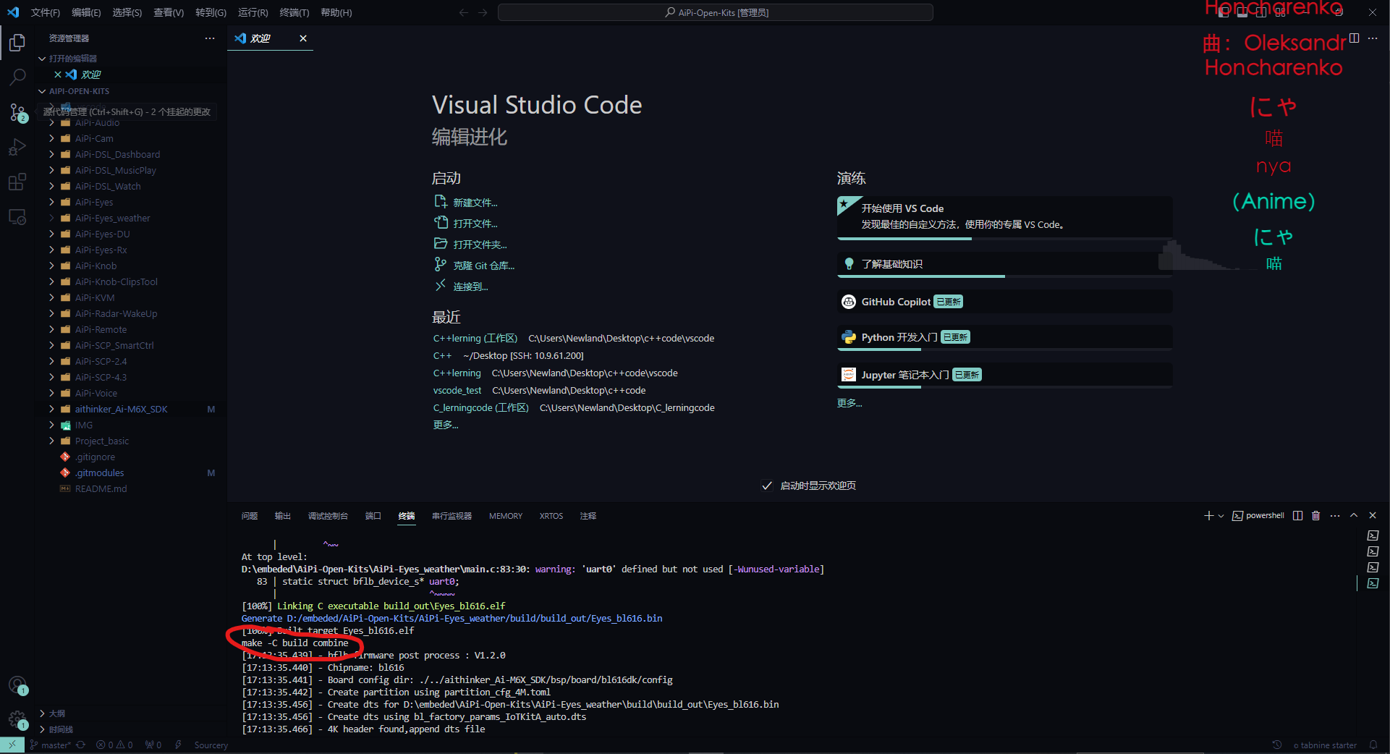Open recent C++ SSH Desktop workspace
The image size is (1390, 754).
tap(442, 355)
